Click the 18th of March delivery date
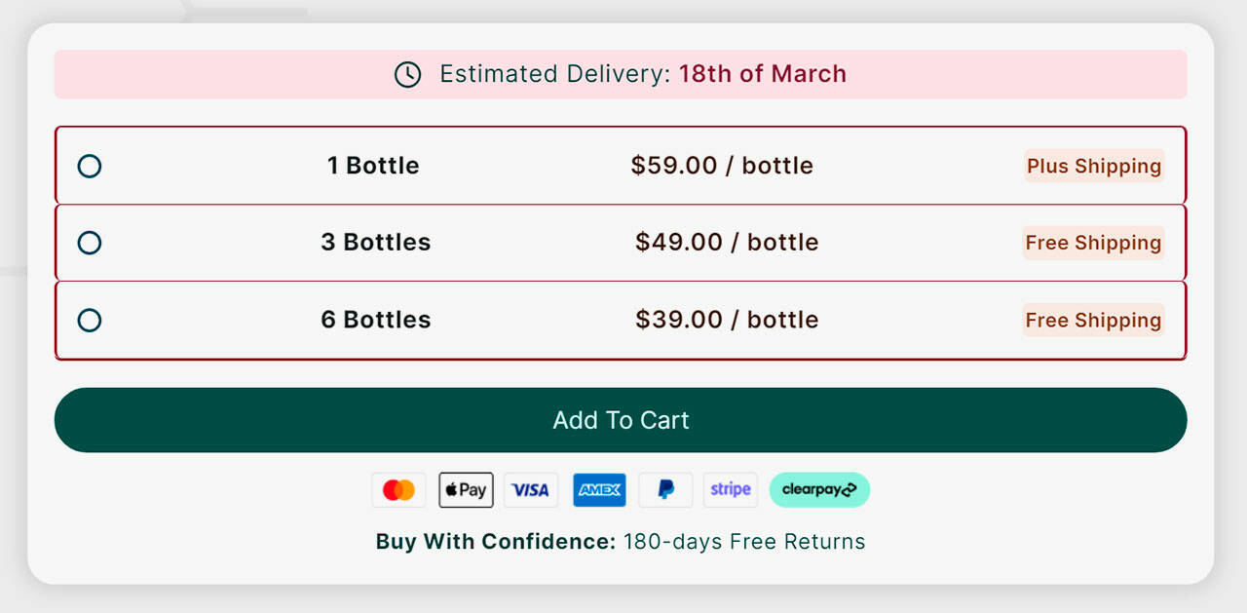This screenshot has height=613, width=1247. point(763,74)
